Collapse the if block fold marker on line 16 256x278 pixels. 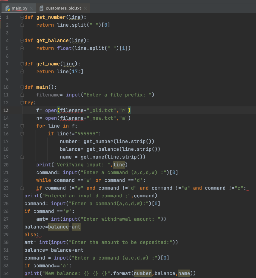(x=22, y=134)
